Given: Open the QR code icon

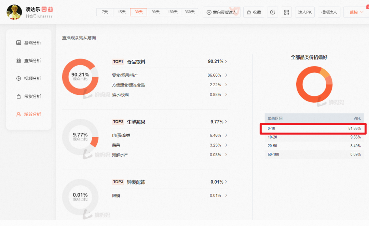Looking at the screenshot, I should point(286,12).
